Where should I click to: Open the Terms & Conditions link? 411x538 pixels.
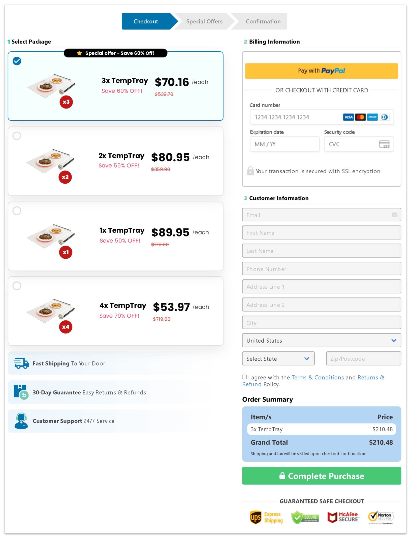click(318, 377)
